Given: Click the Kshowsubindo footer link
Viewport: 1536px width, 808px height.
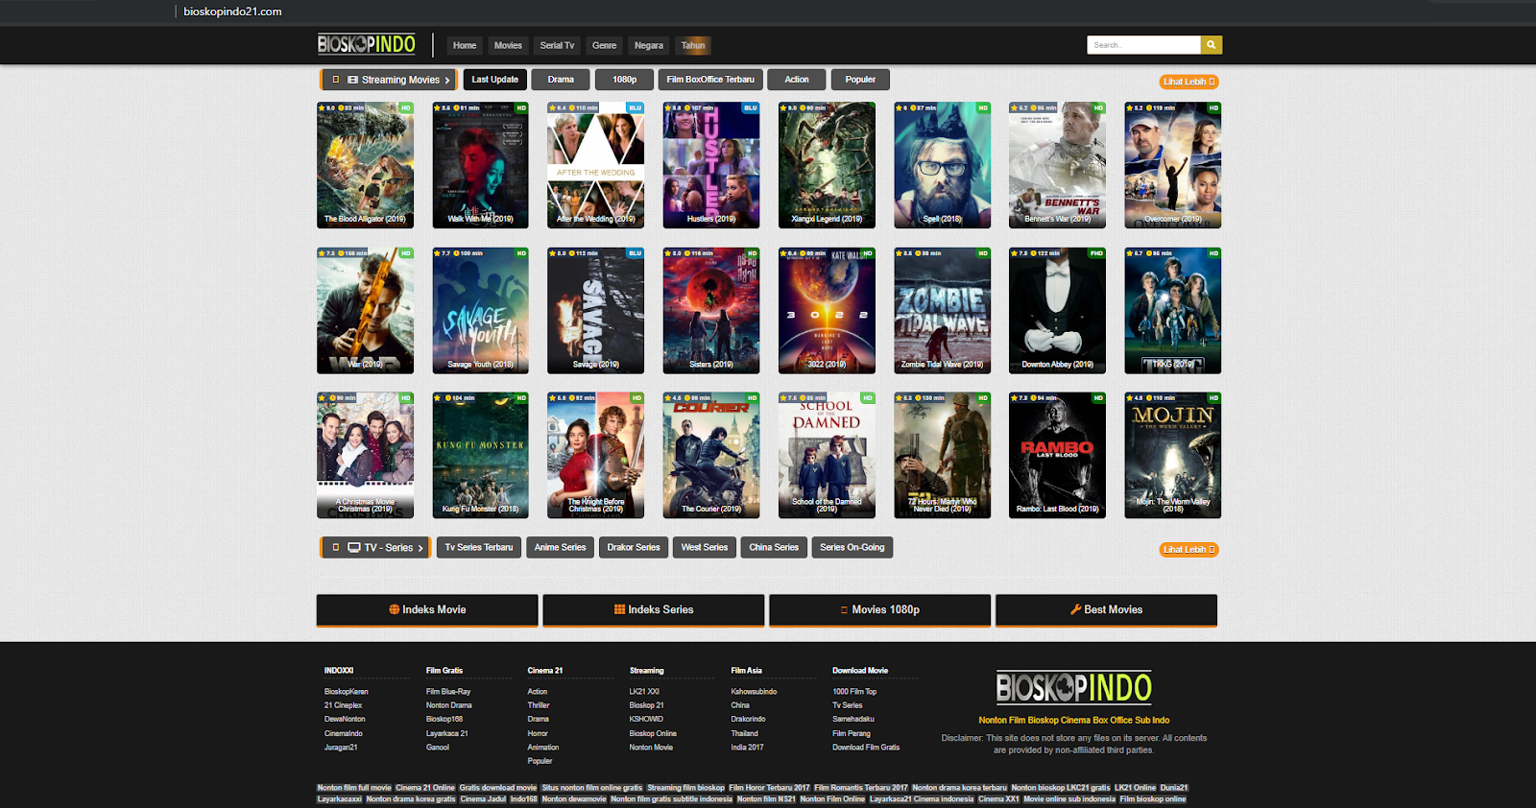Looking at the screenshot, I should click(x=754, y=691).
